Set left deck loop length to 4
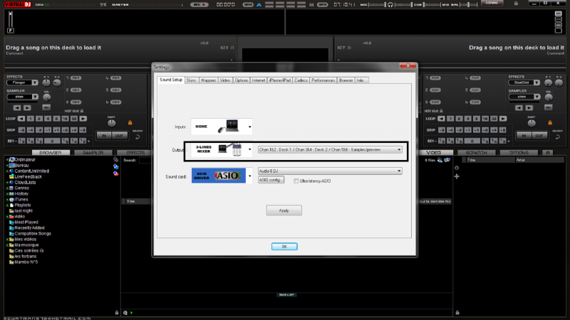The image size is (570, 320). (48, 119)
